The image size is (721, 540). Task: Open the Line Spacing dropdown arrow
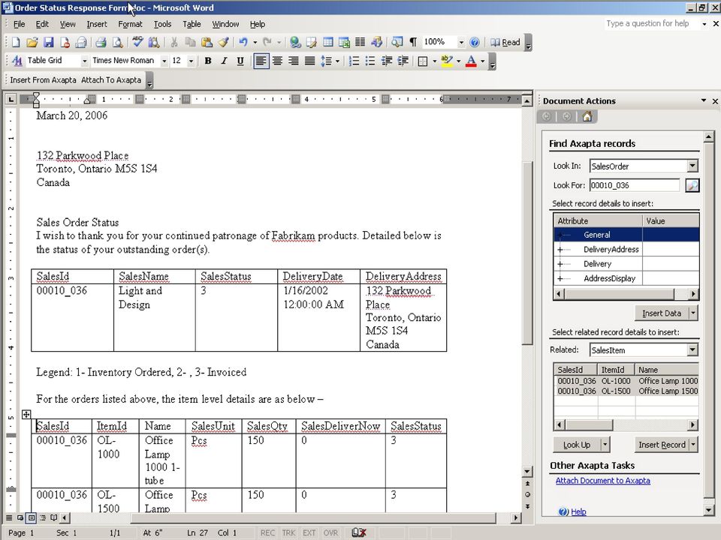click(337, 61)
